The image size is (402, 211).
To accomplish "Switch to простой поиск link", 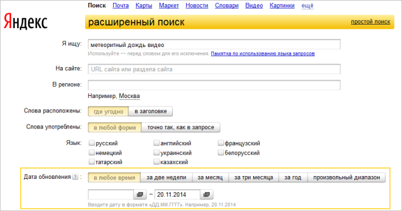I will coord(370,22).
